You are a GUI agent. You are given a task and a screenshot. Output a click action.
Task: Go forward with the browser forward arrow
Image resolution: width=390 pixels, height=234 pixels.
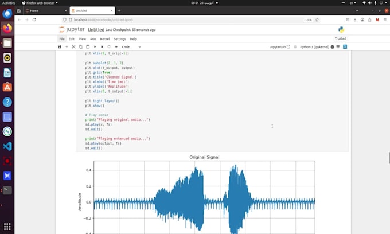27,19
